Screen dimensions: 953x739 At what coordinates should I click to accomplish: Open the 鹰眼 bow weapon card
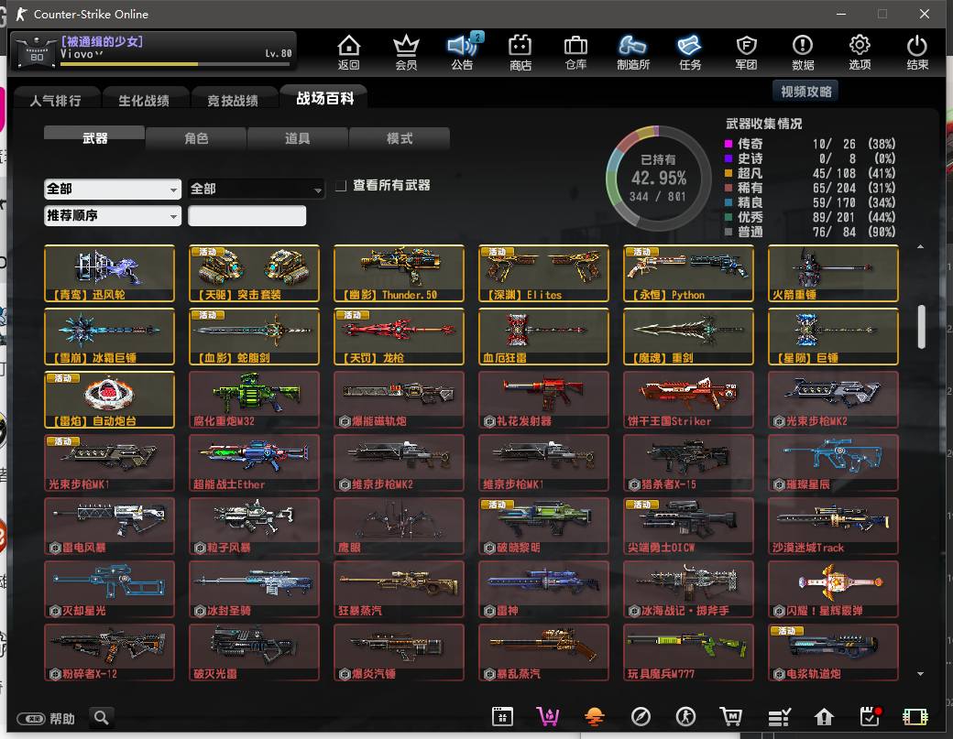click(x=399, y=526)
